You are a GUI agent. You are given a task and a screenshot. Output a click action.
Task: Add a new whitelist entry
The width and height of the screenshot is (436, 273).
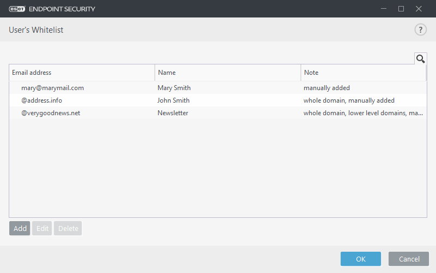(20, 228)
